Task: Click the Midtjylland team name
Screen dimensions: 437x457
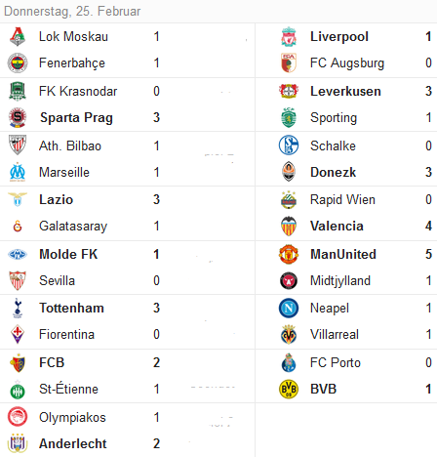Action: 340,280
